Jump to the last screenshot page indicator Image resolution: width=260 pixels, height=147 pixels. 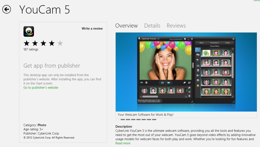154,119
